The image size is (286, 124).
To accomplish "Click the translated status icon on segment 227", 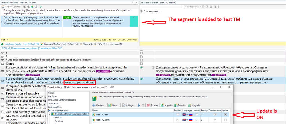I will pyautogui.click(x=141, y=68).
